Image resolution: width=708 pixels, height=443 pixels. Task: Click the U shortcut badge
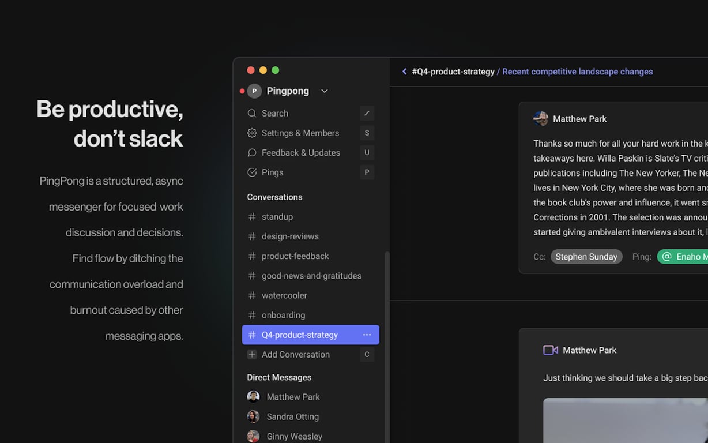coord(367,153)
